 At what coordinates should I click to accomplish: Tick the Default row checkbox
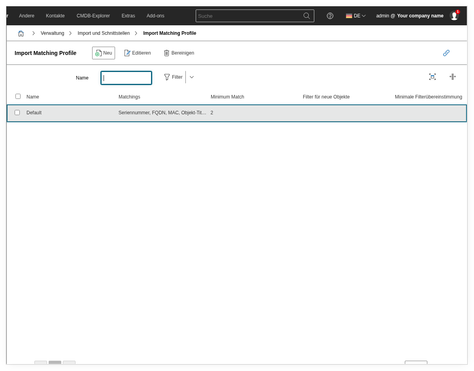pos(17,113)
